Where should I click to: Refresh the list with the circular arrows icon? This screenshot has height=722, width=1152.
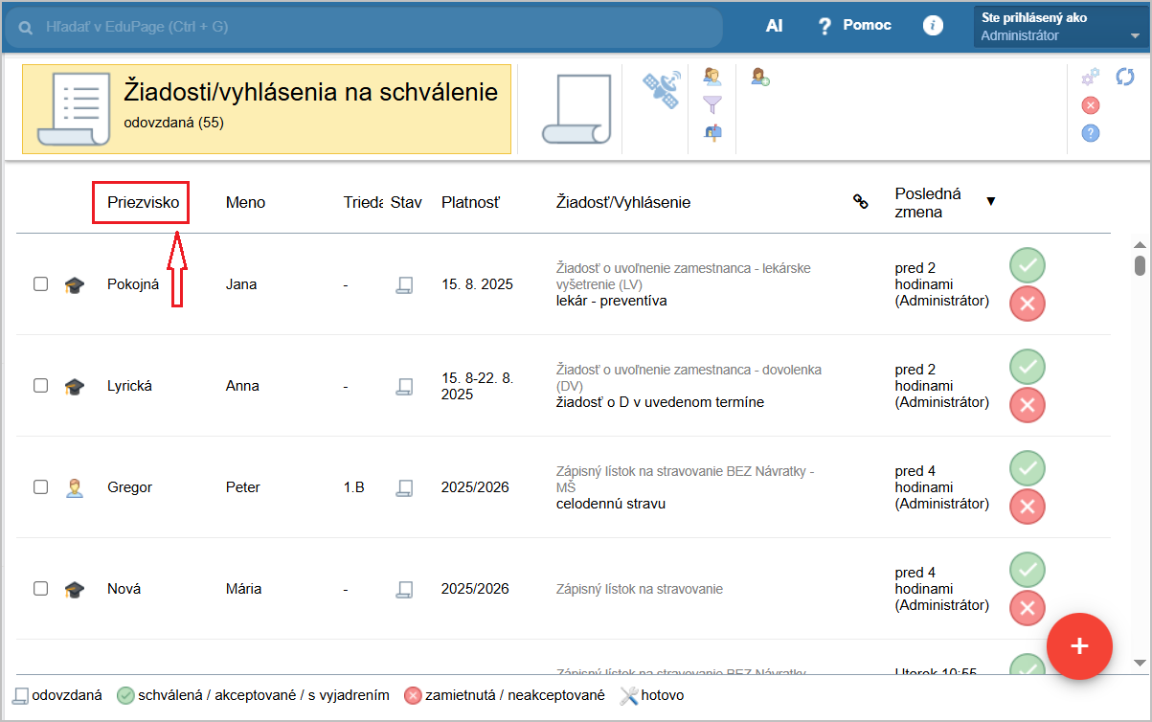coord(1125,77)
